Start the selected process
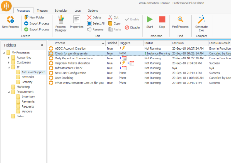The width and height of the screenshot is (231, 163). pyautogui.click(x=150, y=22)
